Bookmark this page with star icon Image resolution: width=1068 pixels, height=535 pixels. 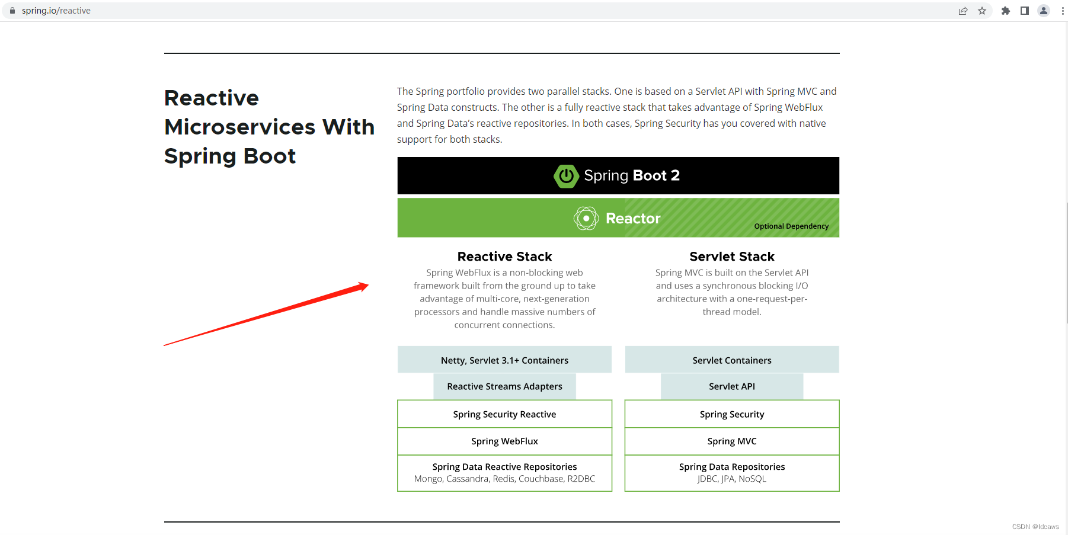[x=982, y=11]
